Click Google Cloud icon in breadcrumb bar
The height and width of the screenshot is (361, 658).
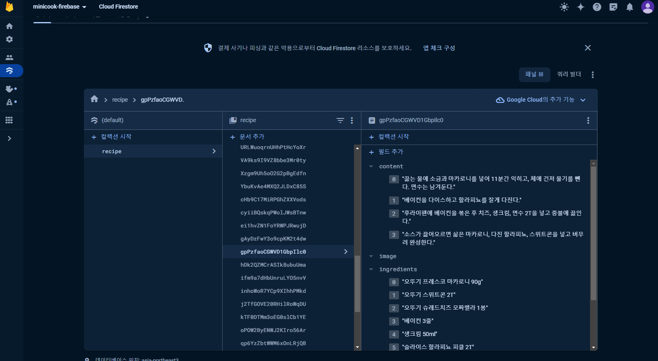[x=500, y=100]
